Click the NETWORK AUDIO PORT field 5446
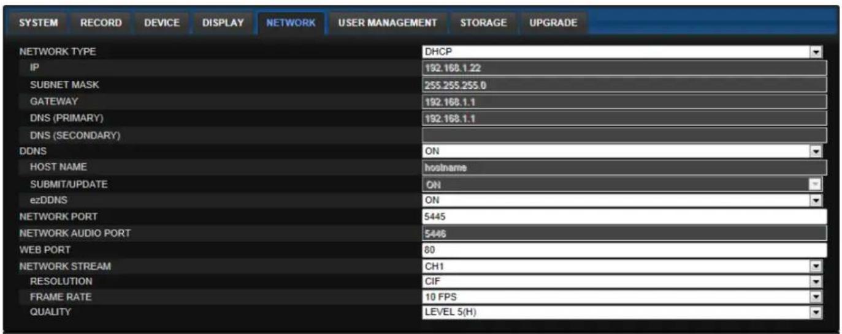This screenshot has width=842, height=334. tap(624, 233)
